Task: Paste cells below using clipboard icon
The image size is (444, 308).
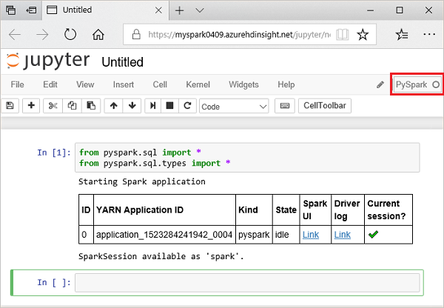Action: tap(90, 106)
